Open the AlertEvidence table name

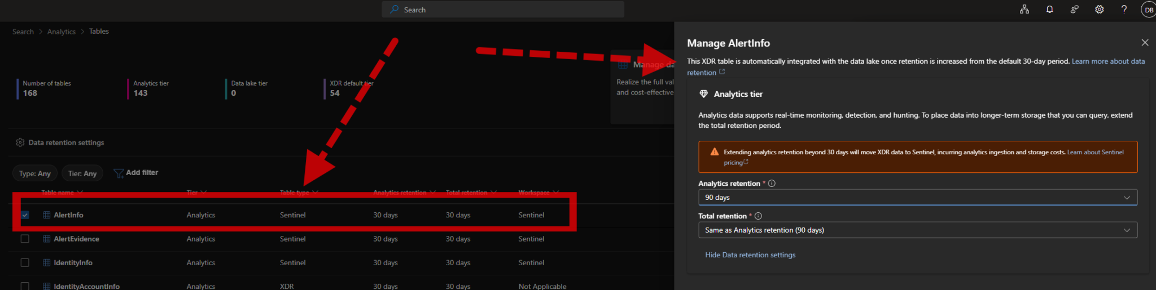click(76, 239)
